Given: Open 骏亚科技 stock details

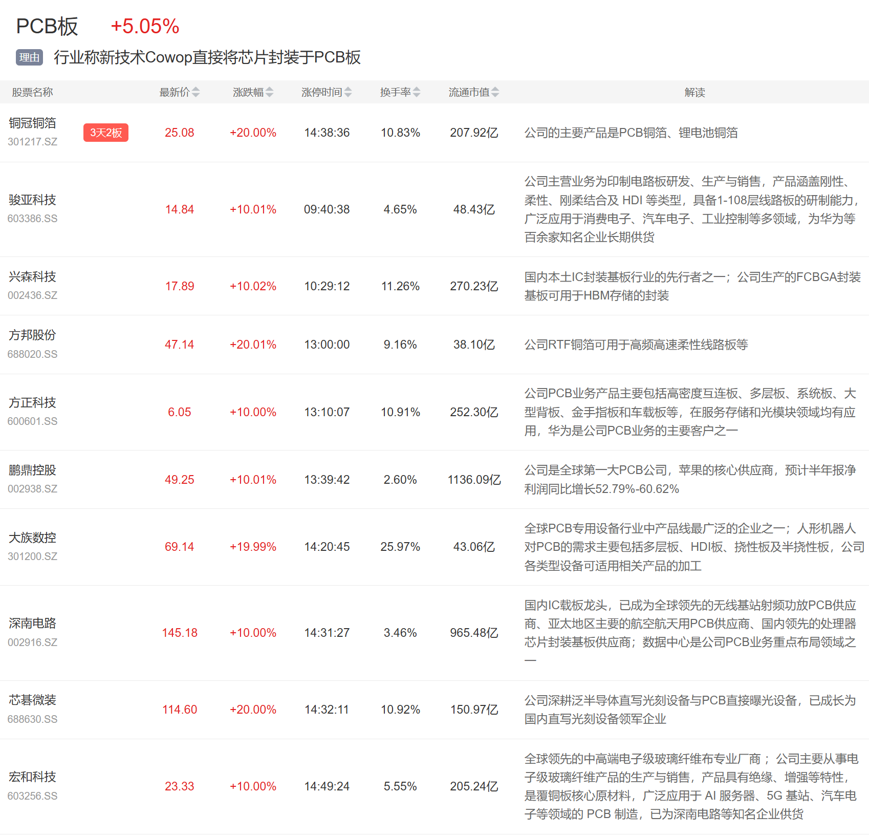Looking at the screenshot, I should (32, 200).
